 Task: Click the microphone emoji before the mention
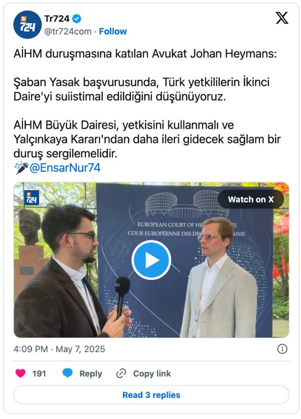point(21,168)
